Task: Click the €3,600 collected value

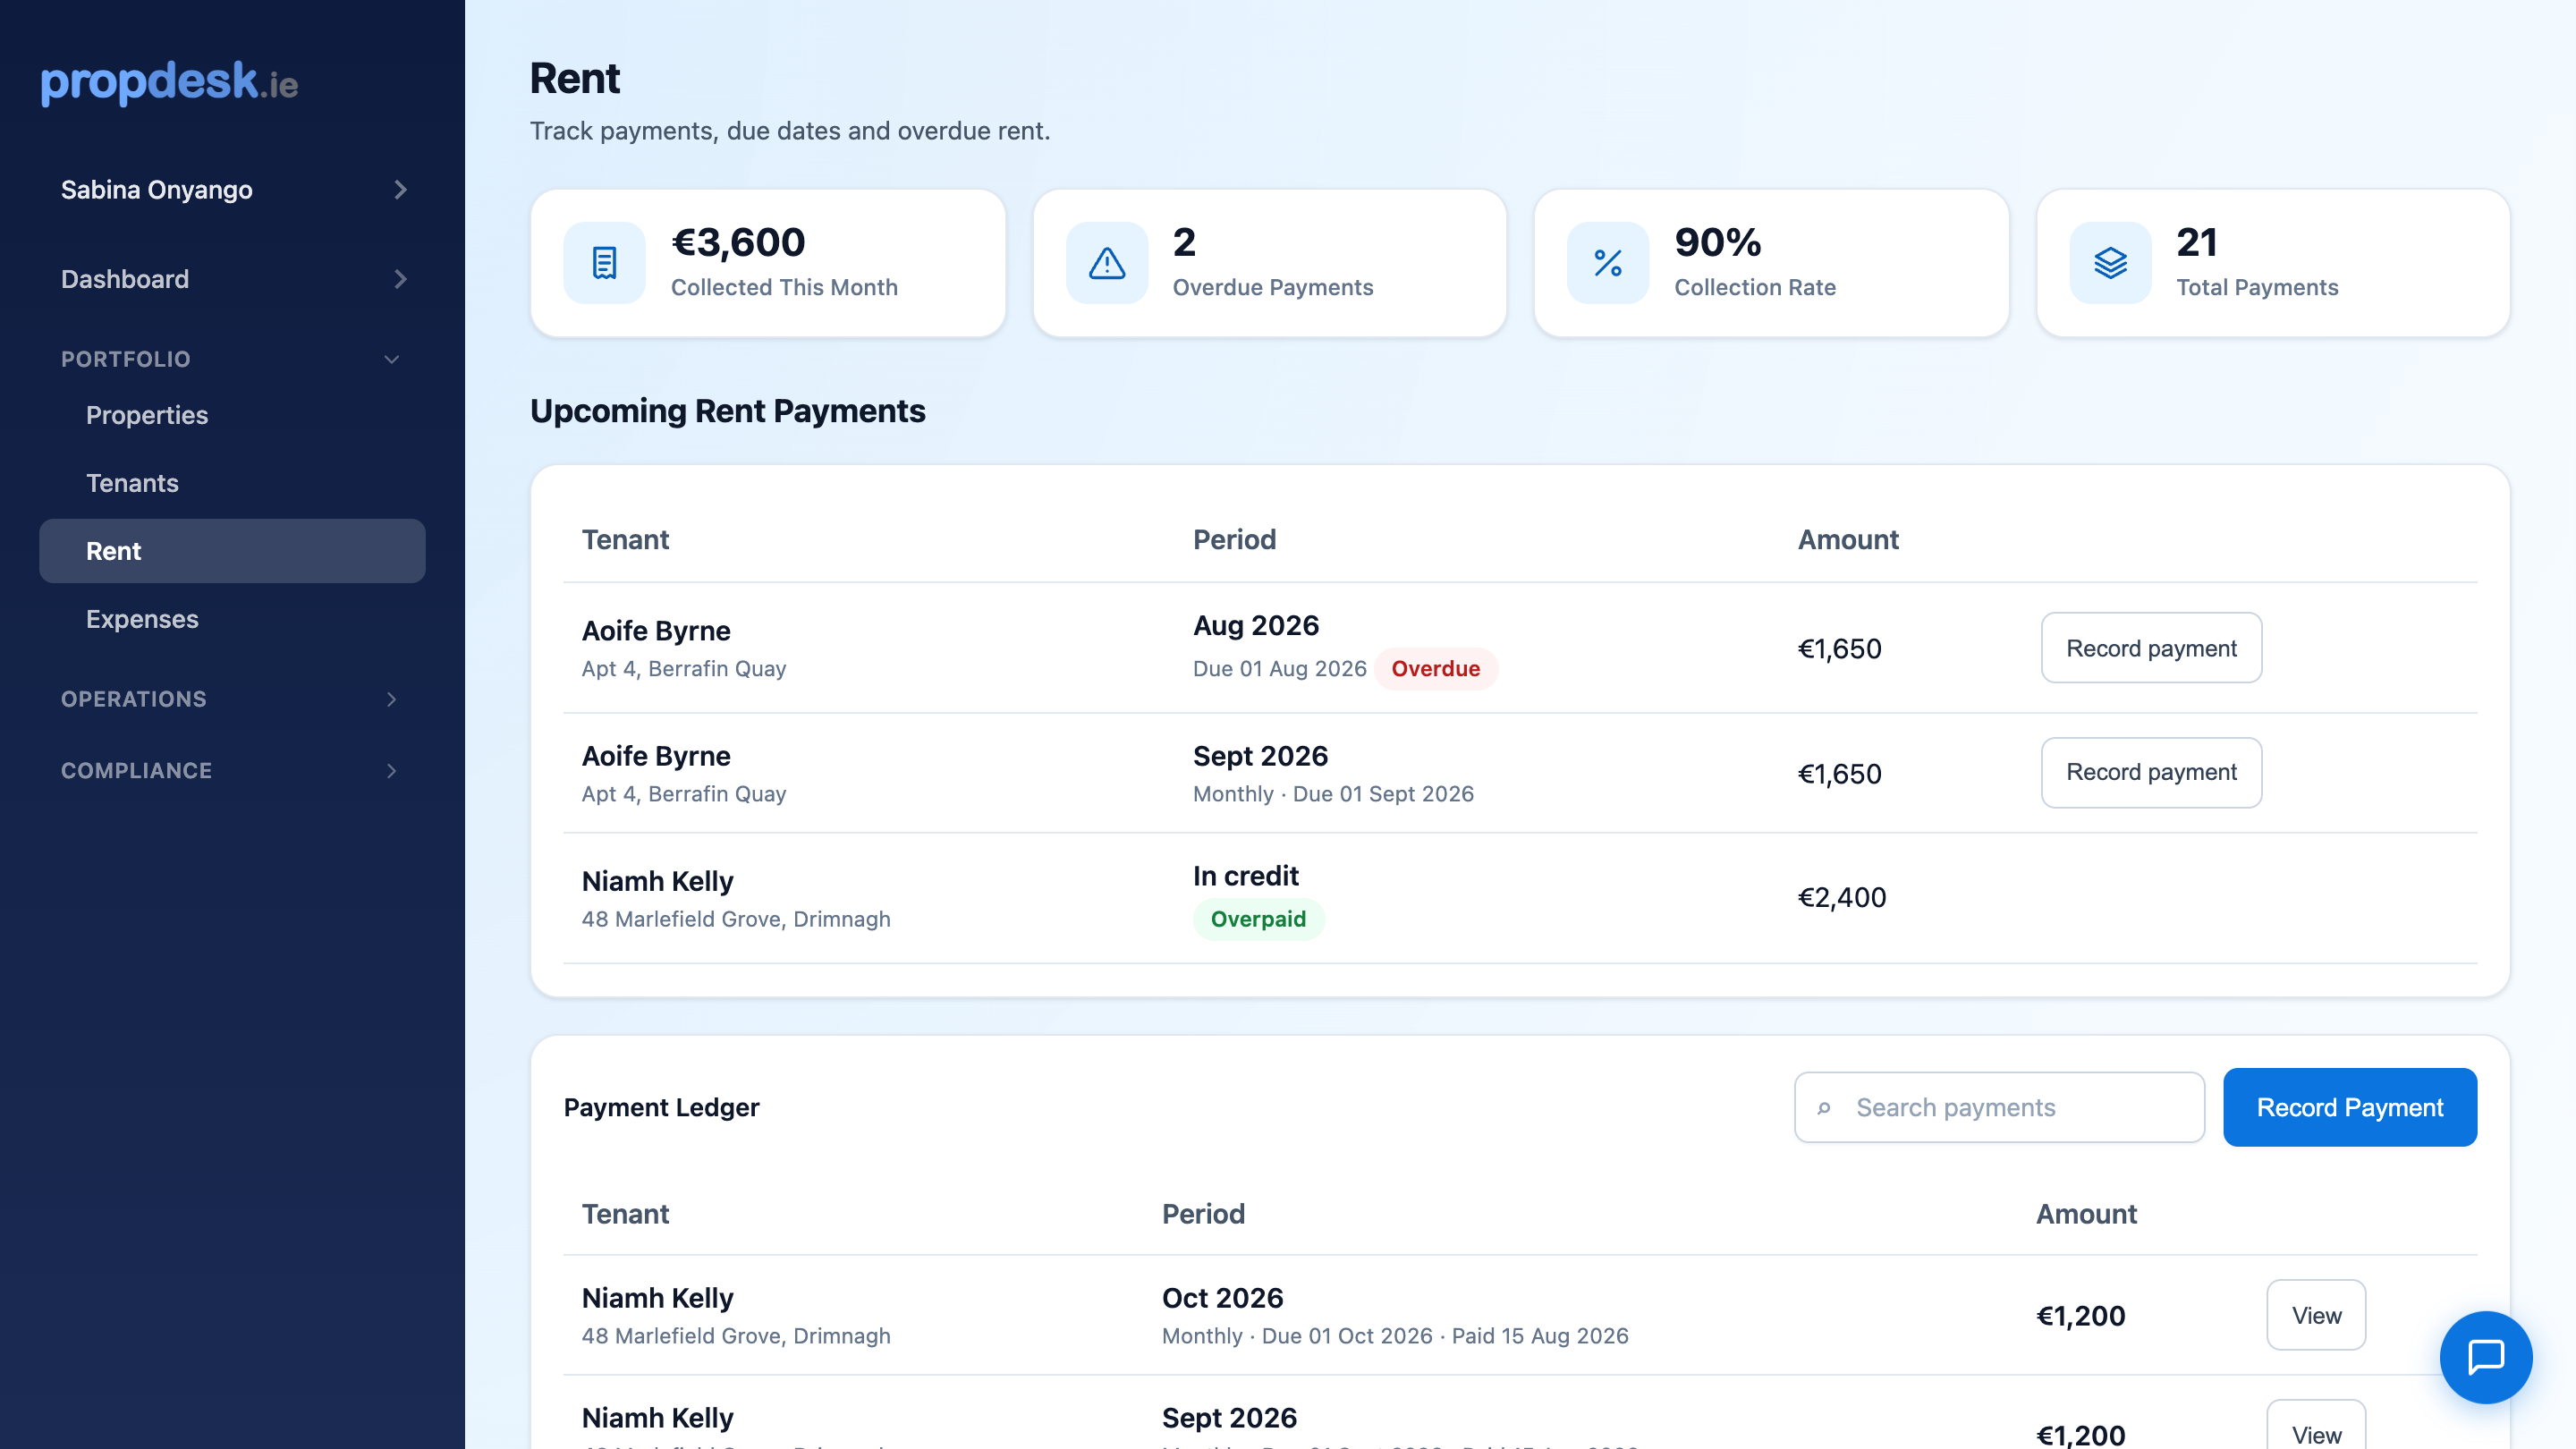Action: point(738,242)
